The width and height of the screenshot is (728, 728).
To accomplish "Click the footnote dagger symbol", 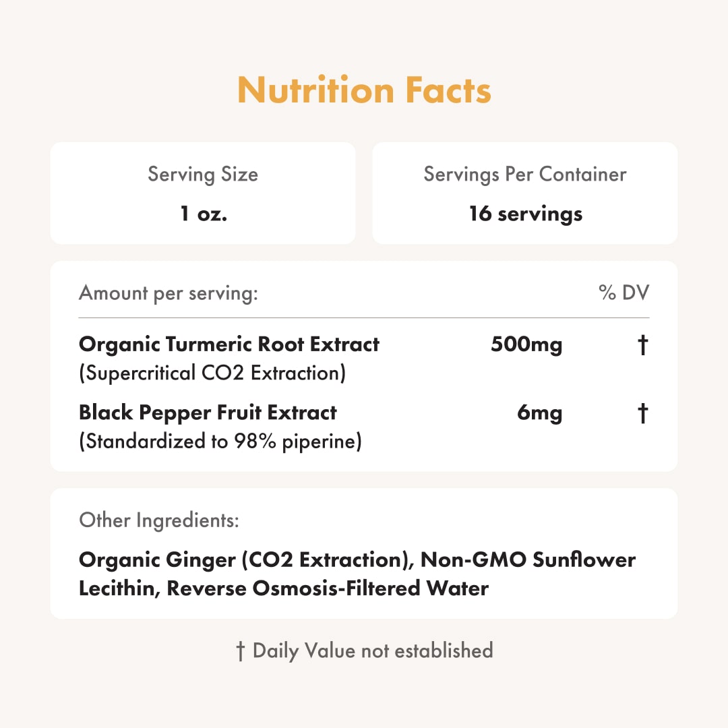I will tap(240, 651).
